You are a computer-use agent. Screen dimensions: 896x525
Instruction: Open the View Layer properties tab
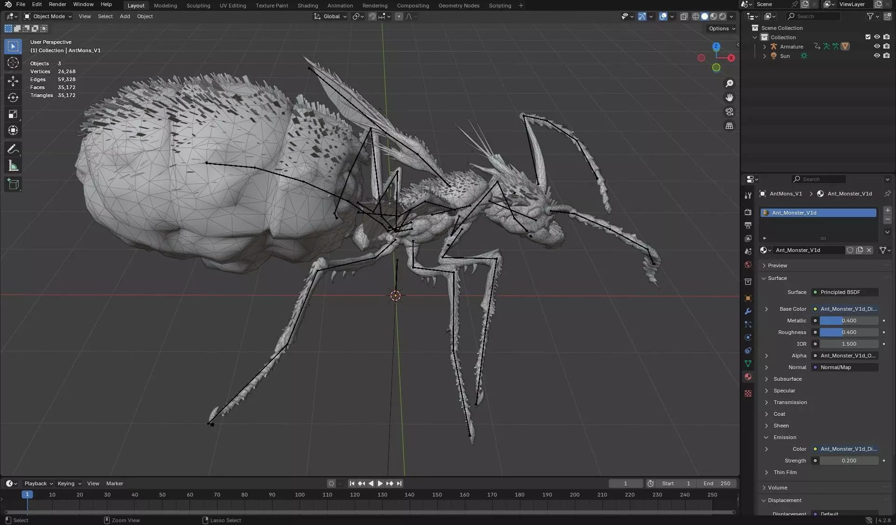[x=748, y=238]
